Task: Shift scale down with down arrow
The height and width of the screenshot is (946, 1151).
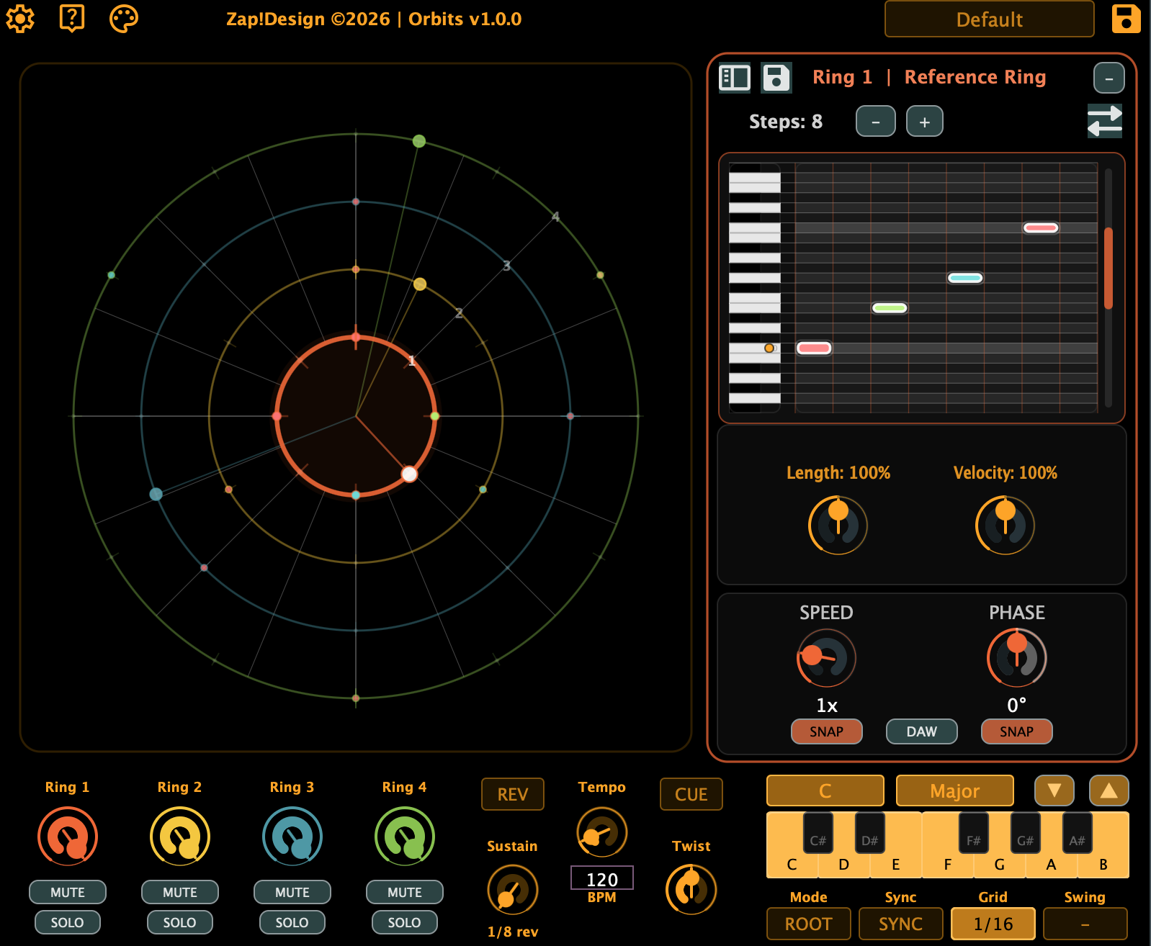Action: coord(1054,790)
